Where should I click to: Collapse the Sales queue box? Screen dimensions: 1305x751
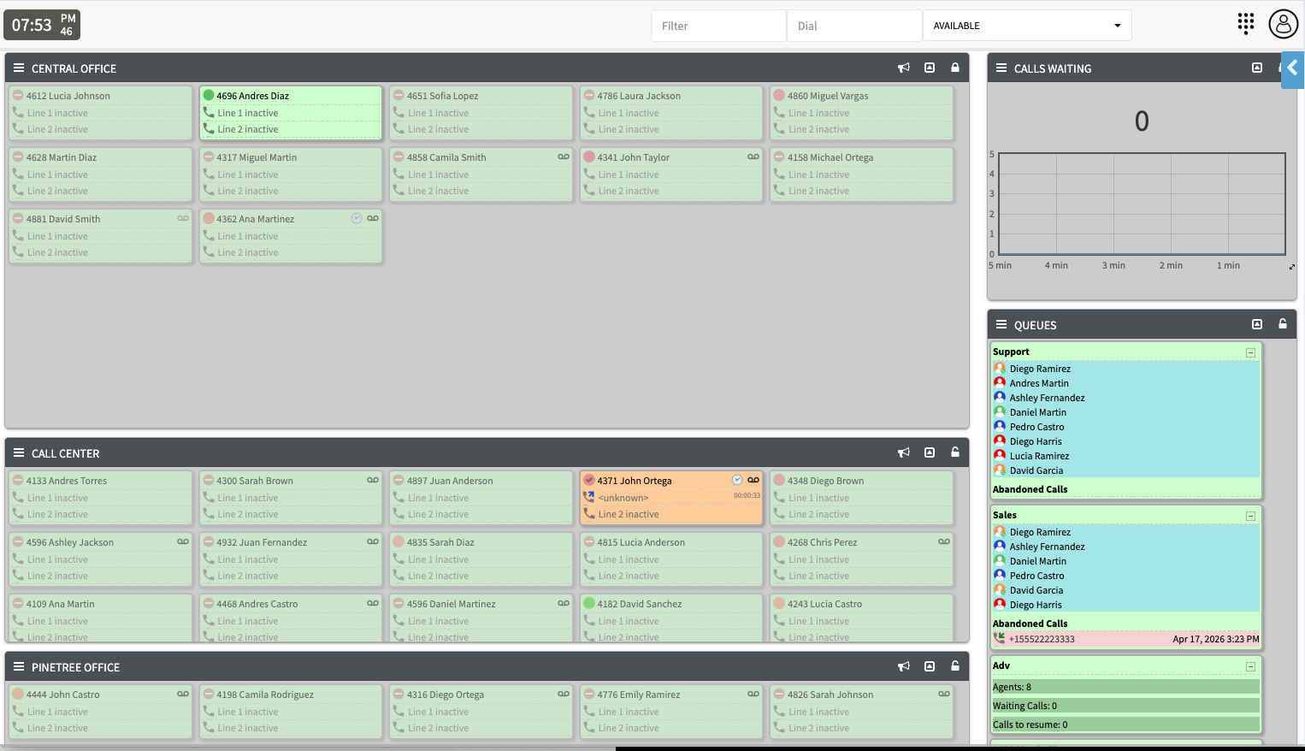(x=1250, y=516)
